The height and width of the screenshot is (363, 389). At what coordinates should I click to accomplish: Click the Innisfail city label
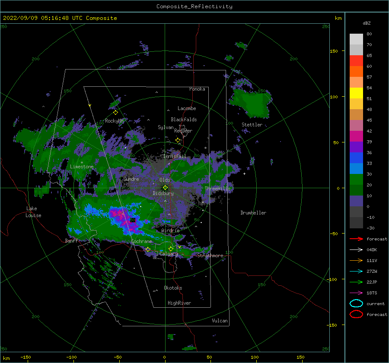tap(175, 156)
